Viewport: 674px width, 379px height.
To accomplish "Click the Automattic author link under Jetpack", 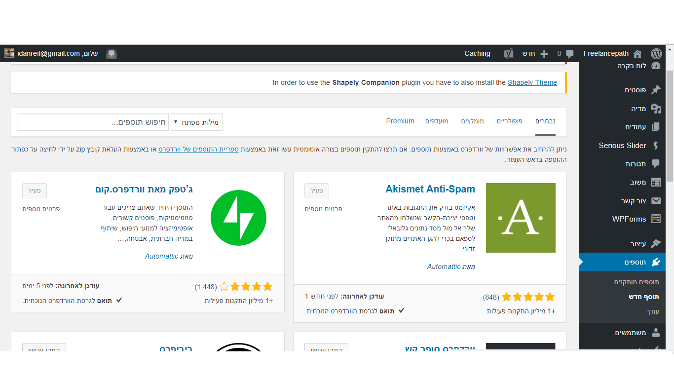I will (x=161, y=256).
